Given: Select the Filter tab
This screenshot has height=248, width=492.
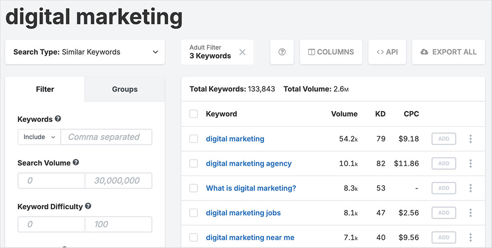Looking at the screenshot, I should point(45,89).
